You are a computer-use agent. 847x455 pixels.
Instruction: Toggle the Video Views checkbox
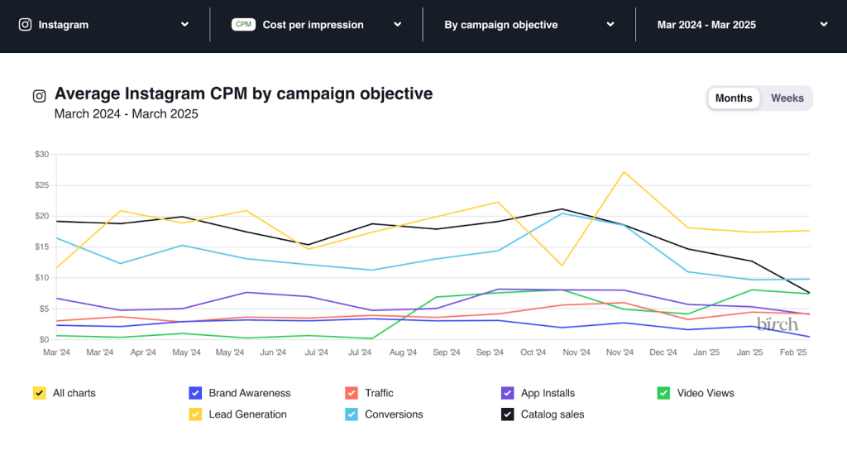point(663,393)
